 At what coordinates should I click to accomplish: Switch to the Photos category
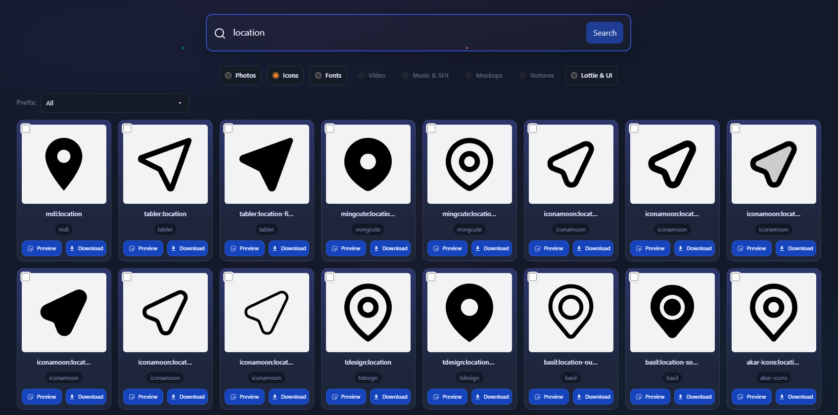click(x=240, y=76)
